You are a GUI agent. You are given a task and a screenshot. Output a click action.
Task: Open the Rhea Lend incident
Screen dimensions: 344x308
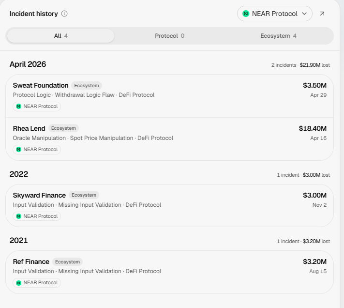pos(170,139)
